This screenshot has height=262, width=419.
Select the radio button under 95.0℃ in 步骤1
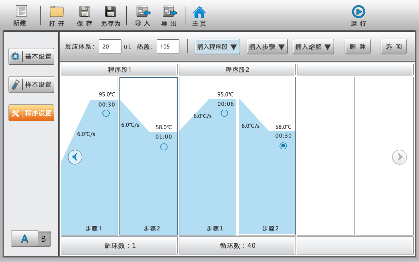click(x=106, y=113)
